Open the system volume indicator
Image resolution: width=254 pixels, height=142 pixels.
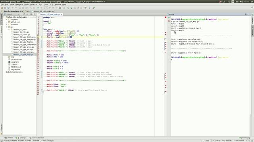point(241,2)
